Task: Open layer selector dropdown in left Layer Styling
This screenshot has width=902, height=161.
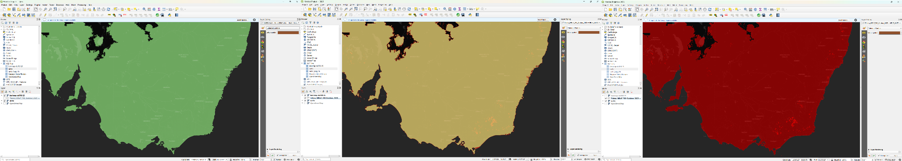Action: pyautogui.click(x=282, y=23)
